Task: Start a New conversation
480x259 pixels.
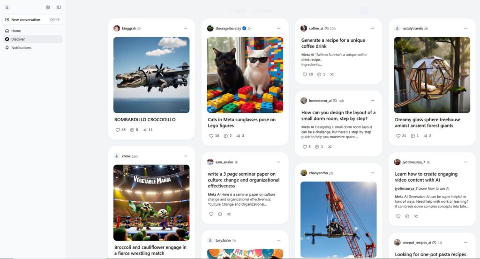Action: (33, 20)
